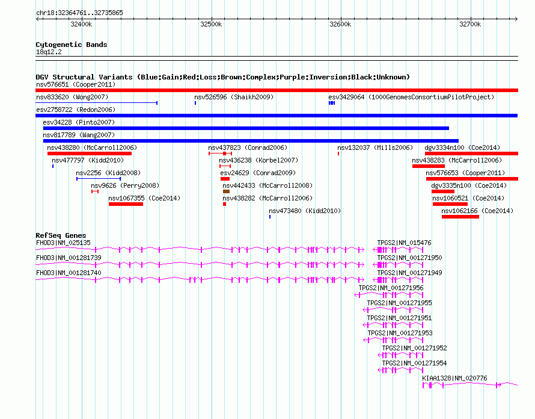Select TPGS2|NM_001271954 transcript label
Viewport: 535px width, 419px height.
[414, 363]
